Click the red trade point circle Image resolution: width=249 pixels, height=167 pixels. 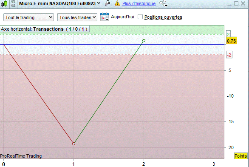(x=74, y=144)
